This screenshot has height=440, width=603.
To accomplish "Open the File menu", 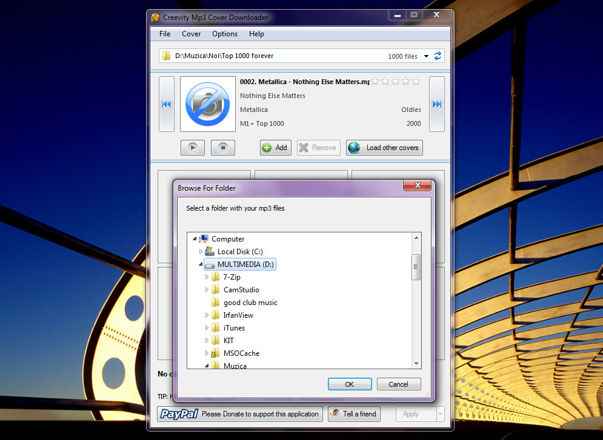I will [x=165, y=34].
